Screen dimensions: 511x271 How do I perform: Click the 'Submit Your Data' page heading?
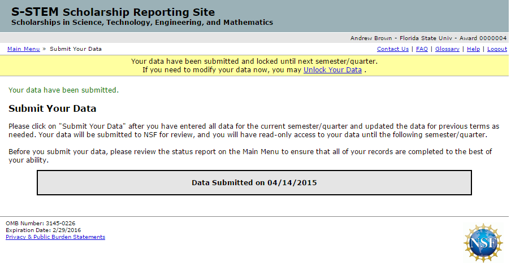pos(52,108)
